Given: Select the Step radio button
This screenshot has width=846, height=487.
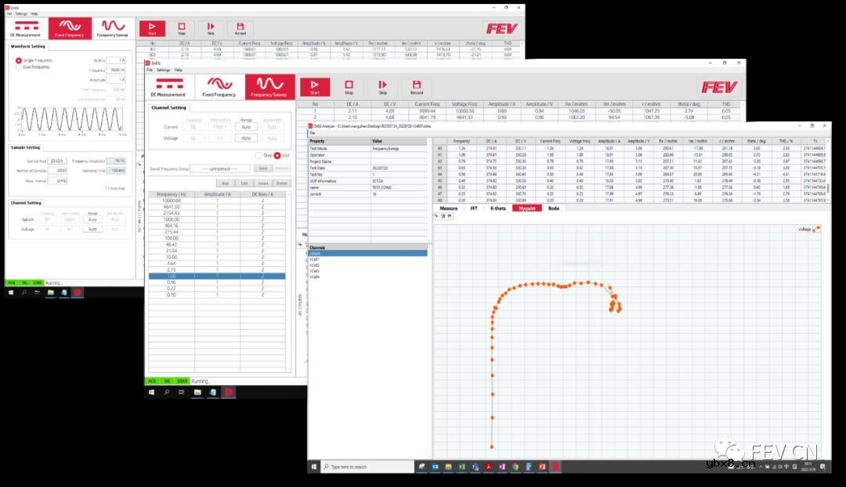Looking at the screenshot, I should 258,155.
